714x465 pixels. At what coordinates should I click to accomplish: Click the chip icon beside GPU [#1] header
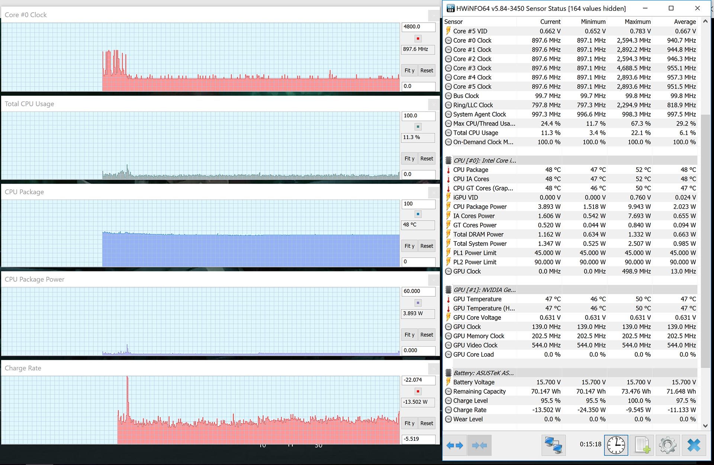(x=448, y=290)
